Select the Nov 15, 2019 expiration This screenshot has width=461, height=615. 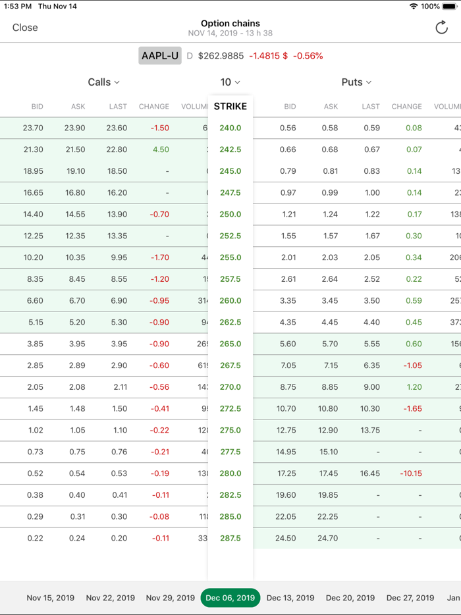[x=50, y=597]
